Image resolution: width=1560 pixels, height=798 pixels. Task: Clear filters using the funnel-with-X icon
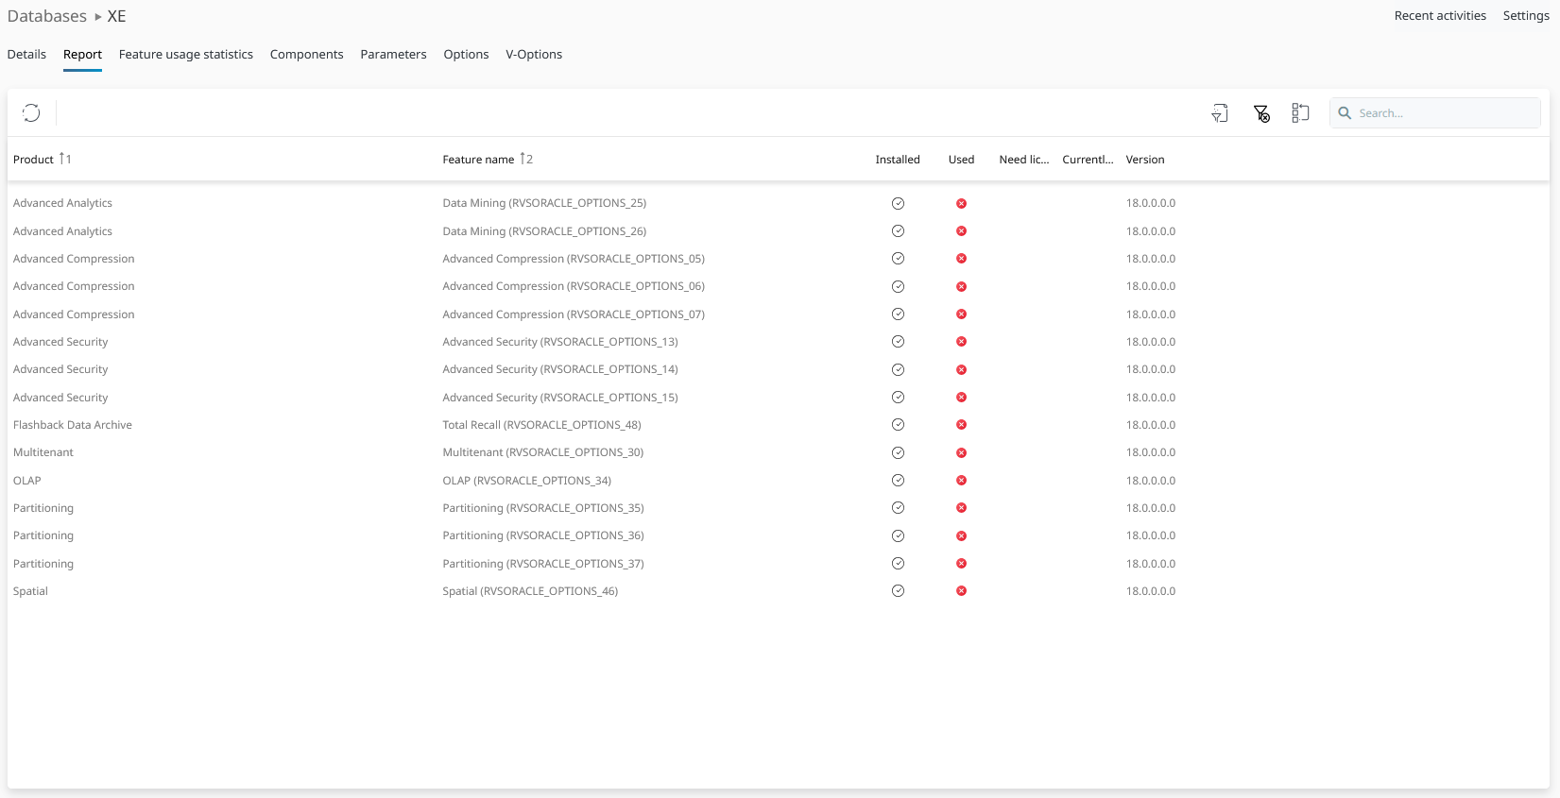1261,113
